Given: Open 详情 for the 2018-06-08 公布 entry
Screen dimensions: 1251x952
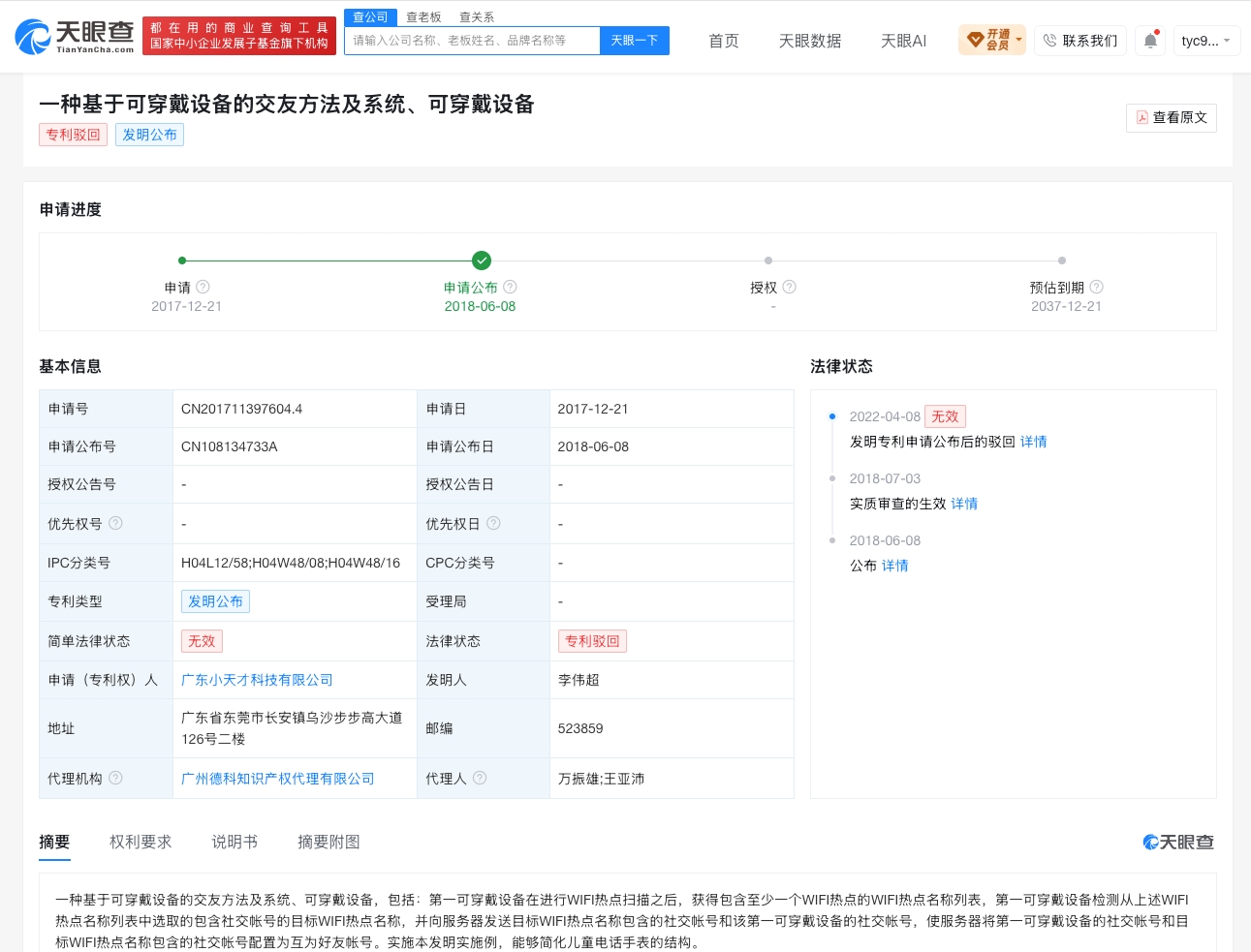Looking at the screenshot, I should pyautogui.click(x=895, y=566).
